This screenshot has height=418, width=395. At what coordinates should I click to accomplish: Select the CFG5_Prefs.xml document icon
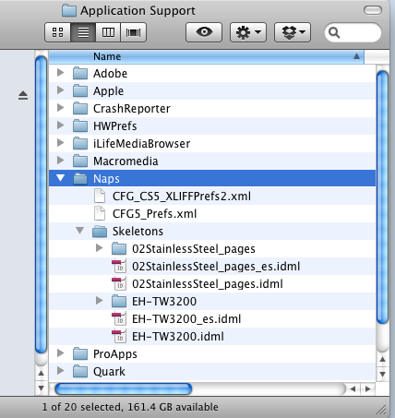tap(100, 213)
